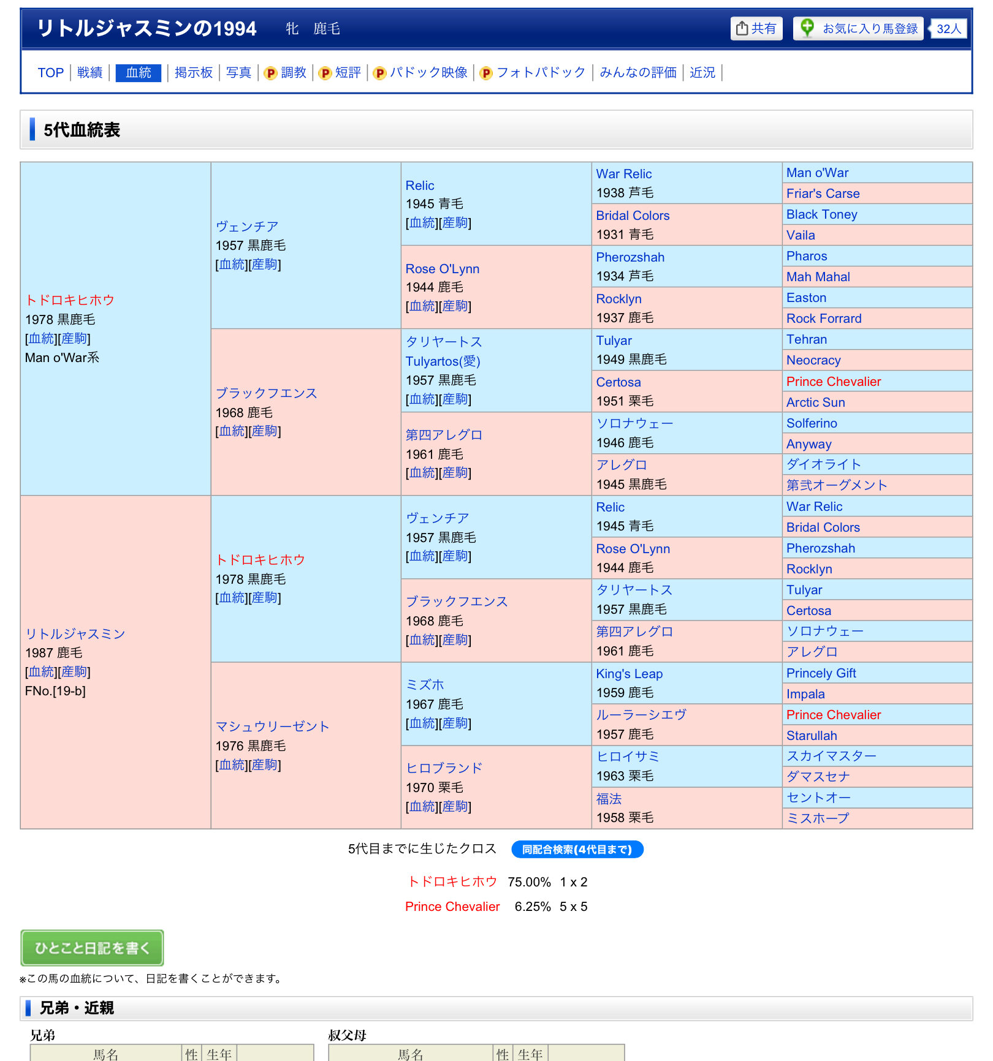Click Prince Chevalier in the cross summary
The image size is (993, 1061).
click(452, 907)
